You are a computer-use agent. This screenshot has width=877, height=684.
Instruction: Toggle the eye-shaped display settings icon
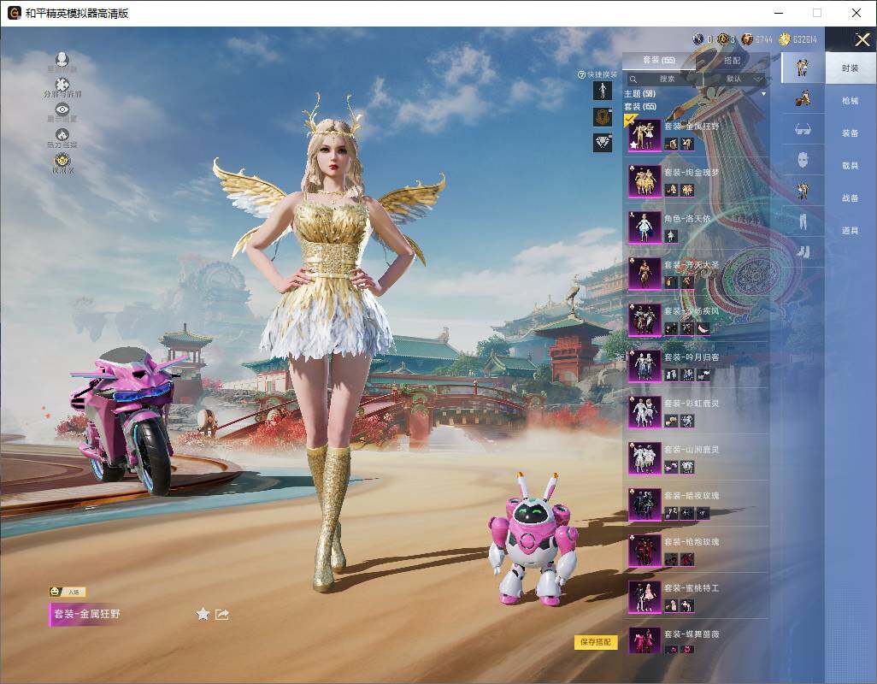point(62,109)
